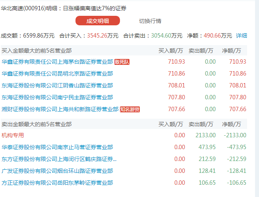Click net amount -2133.00 for 机构专用
The height and width of the screenshot is (197, 259).
click(235, 135)
